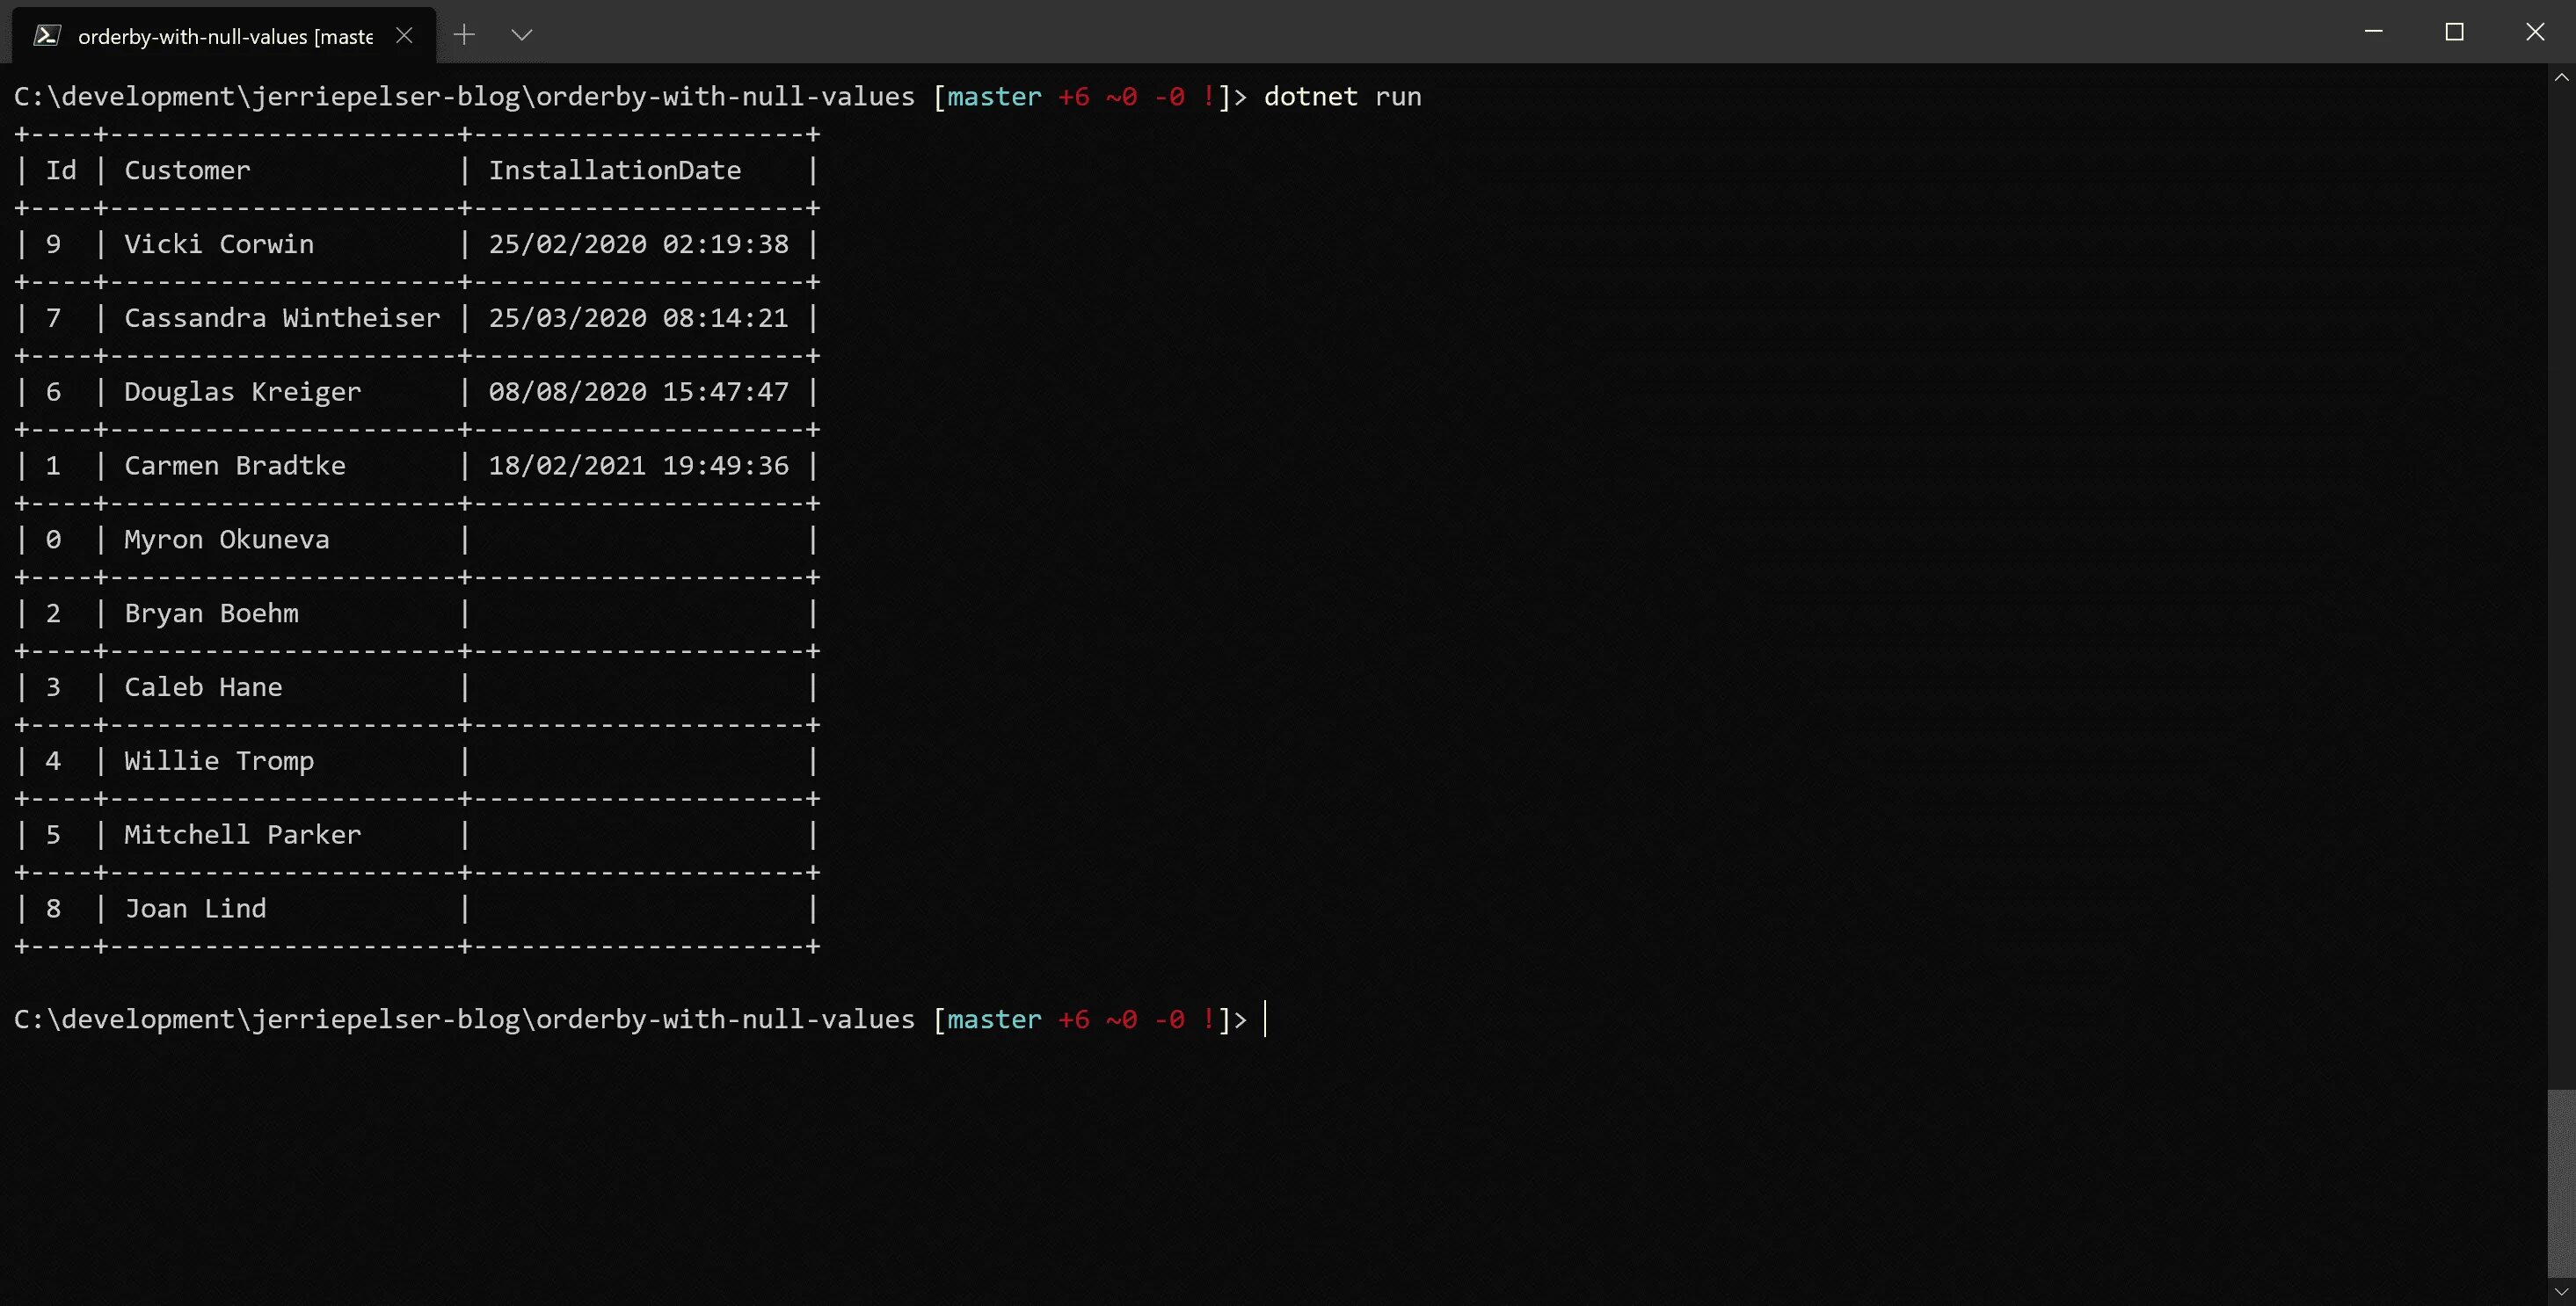
Task: Click the 'dotnet run' command text
Action: click(x=1342, y=97)
